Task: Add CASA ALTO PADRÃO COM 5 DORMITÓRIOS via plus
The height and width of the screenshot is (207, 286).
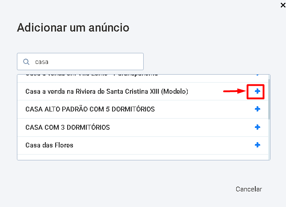Action: pyautogui.click(x=258, y=109)
